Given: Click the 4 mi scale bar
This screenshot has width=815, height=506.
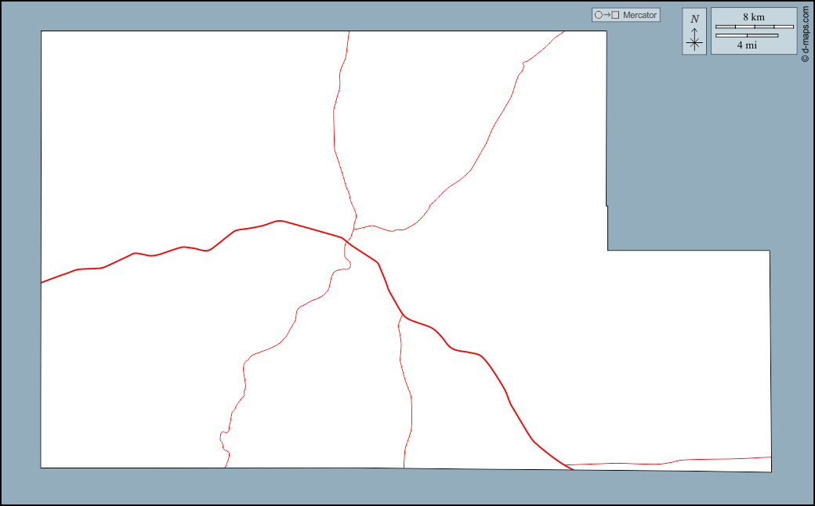Looking at the screenshot, I should (x=746, y=35).
